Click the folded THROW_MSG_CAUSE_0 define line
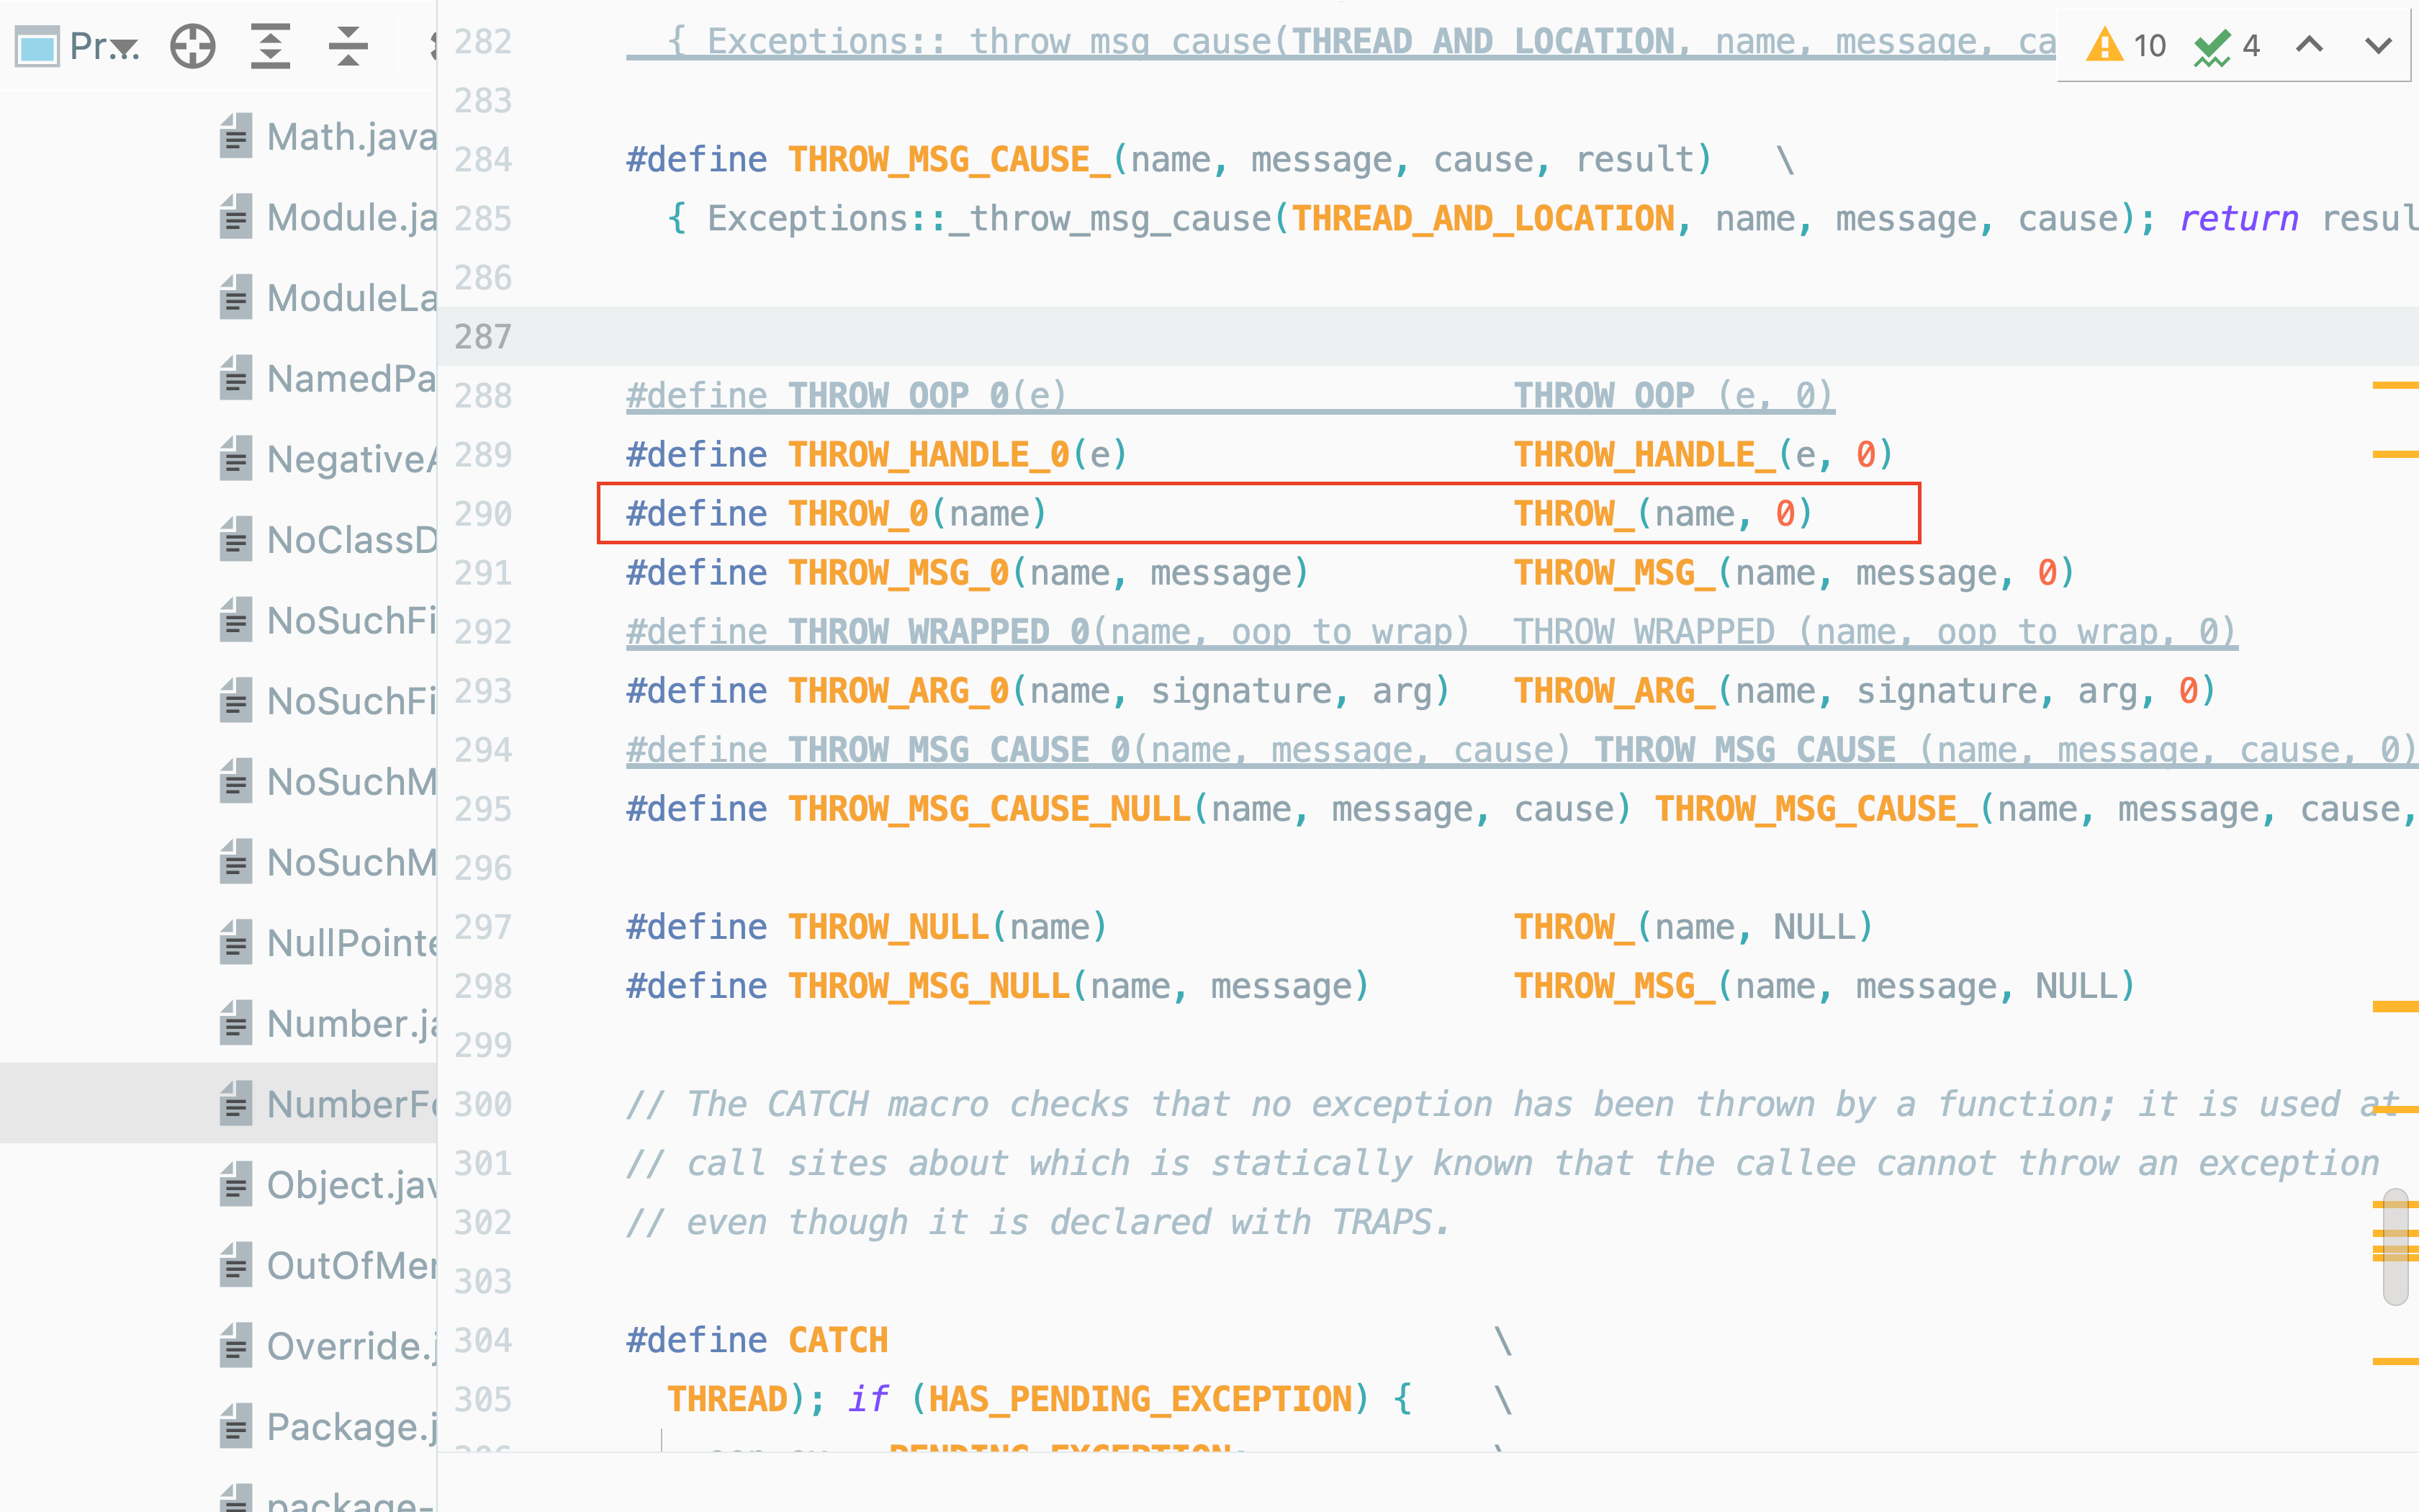The width and height of the screenshot is (2419, 1512). (x=1521, y=750)
